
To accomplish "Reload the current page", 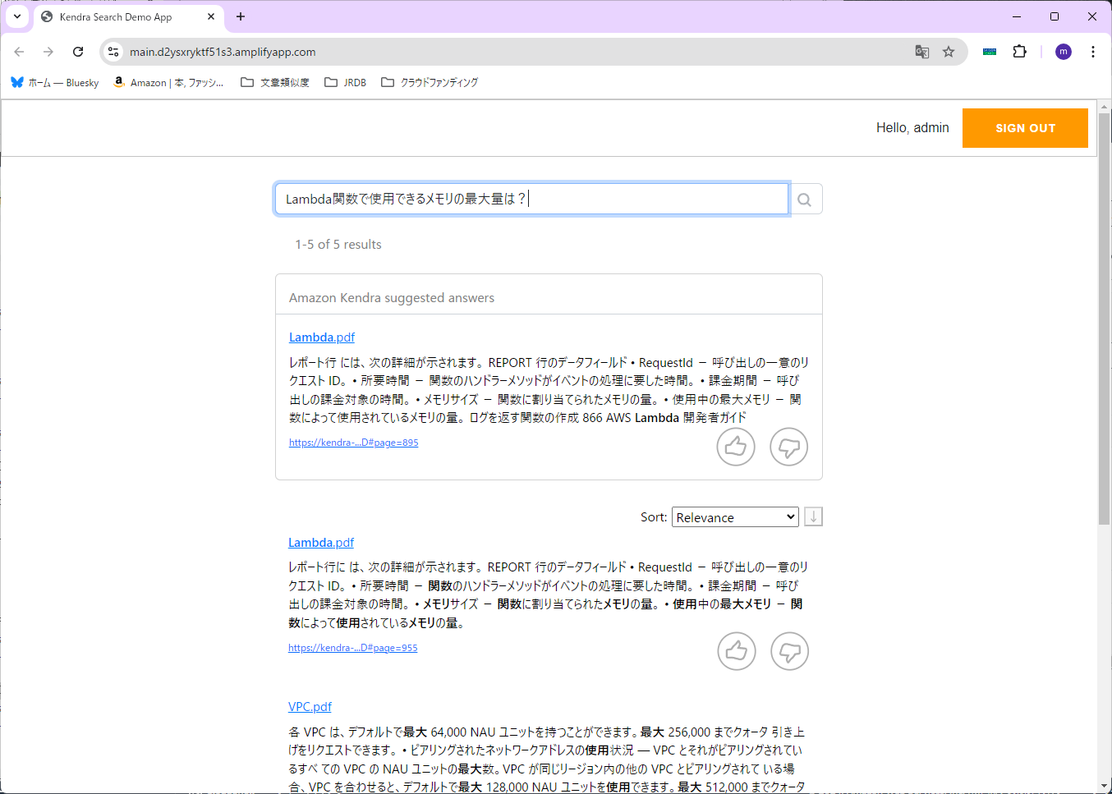I will tap(78, 52).
